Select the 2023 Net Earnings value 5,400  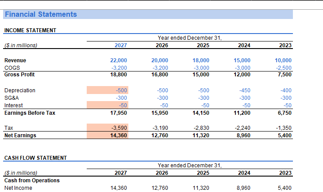pyautogui.click(x=285, y=136)
